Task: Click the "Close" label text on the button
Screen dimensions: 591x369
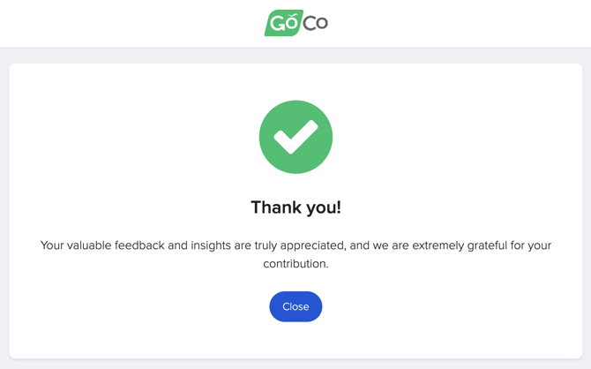Action: coord(295,306)
